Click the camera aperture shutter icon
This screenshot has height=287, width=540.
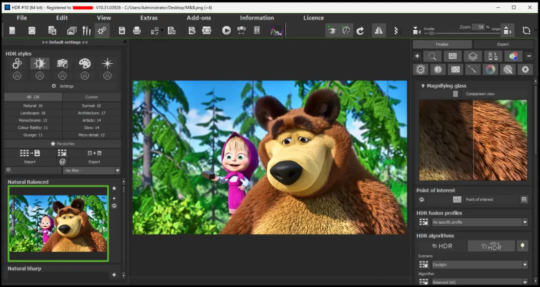tap(525, 69)
